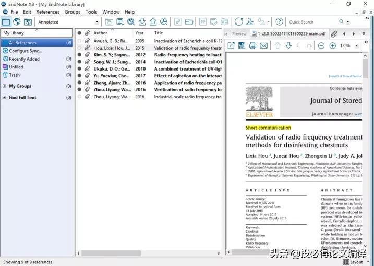Email the PDF envelope icon
374x266 pixels.
[x=263, y=45]
